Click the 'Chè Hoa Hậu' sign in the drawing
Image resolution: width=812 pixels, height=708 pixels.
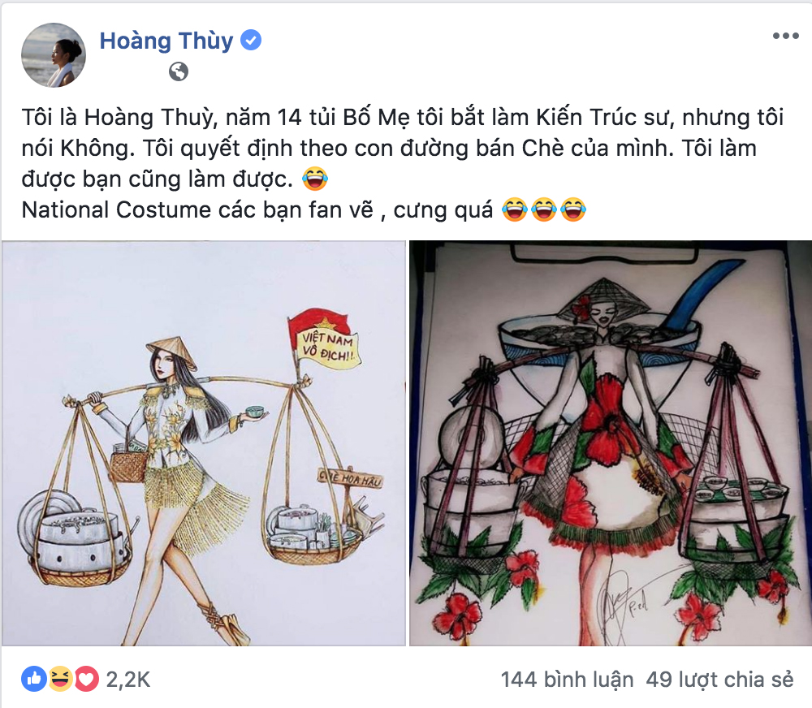(x=351, y=478)
